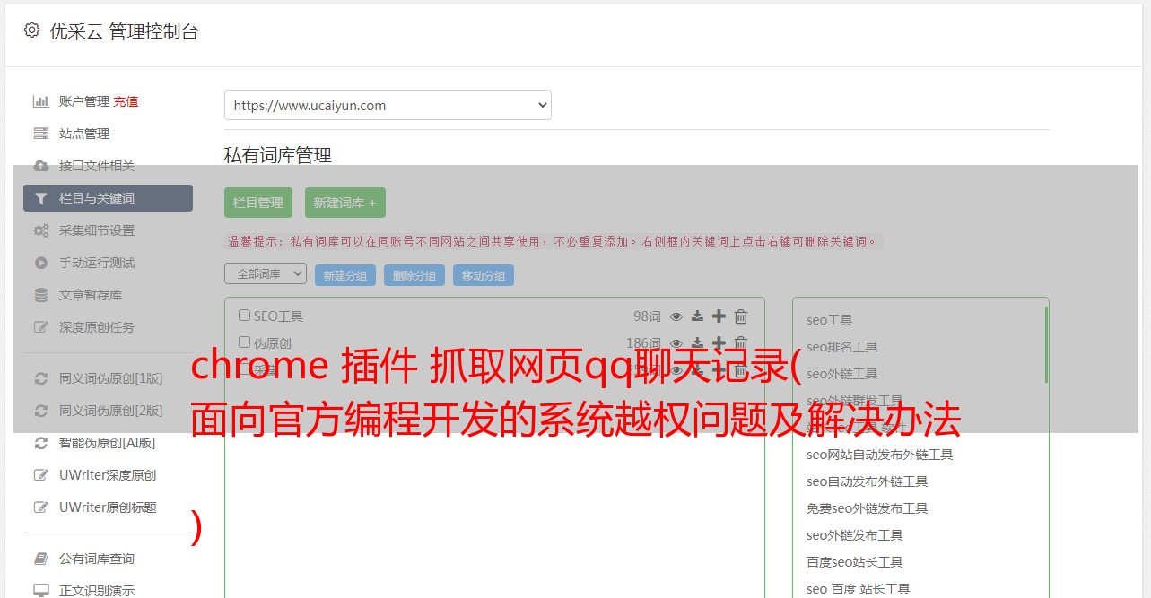This screenshot has height=598, width=1151.
Task: Click the bar chart icon for 账户管理
Action: point(40,101)
